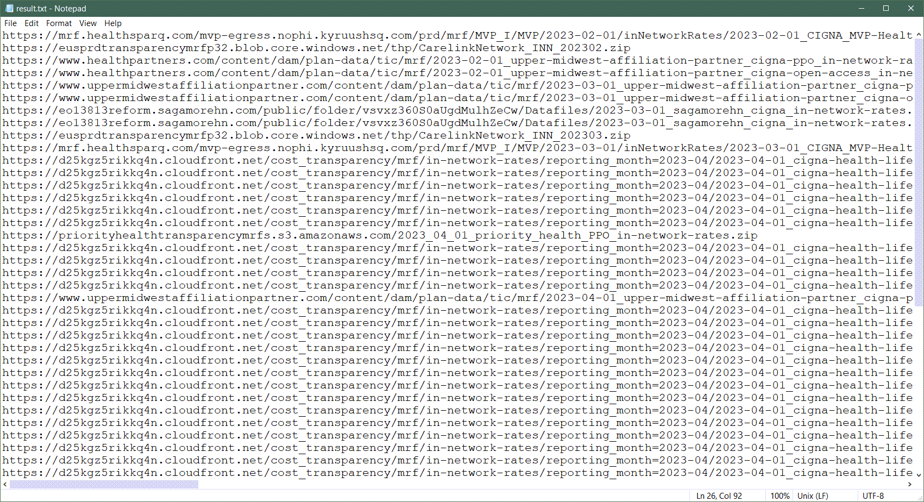Click the mrf.healthsparq 2023-02-01 URL line
Viewport: 924px width, 502px height.
tap(457, 35)
